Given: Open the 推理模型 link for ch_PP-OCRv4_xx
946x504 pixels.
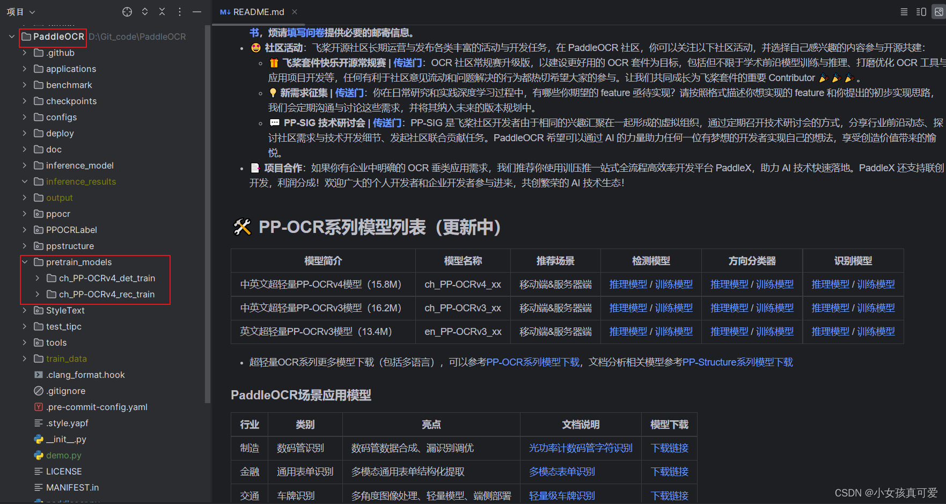Looking at the screenshot, I should pos(628,284).
